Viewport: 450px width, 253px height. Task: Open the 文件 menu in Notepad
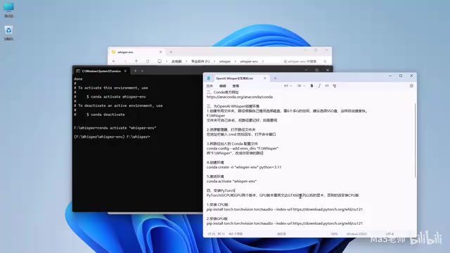[210, 86]
